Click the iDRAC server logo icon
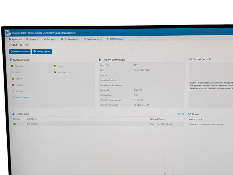 (x=8, y=33)
